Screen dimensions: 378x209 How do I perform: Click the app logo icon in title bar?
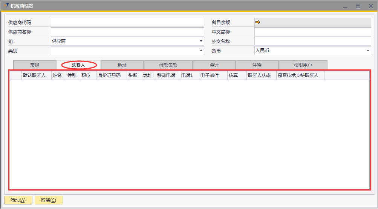click(6, 6)
